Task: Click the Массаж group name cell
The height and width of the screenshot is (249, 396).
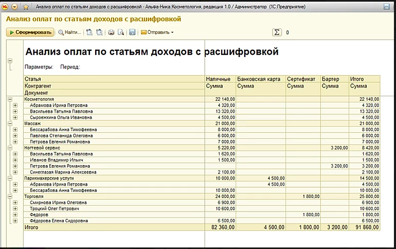Action: (114, 123)
